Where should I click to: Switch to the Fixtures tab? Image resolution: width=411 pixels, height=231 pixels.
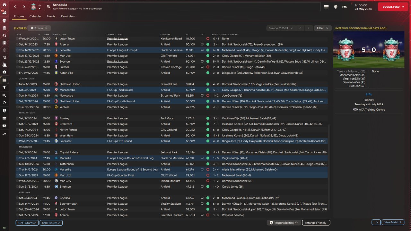point(19,16)
